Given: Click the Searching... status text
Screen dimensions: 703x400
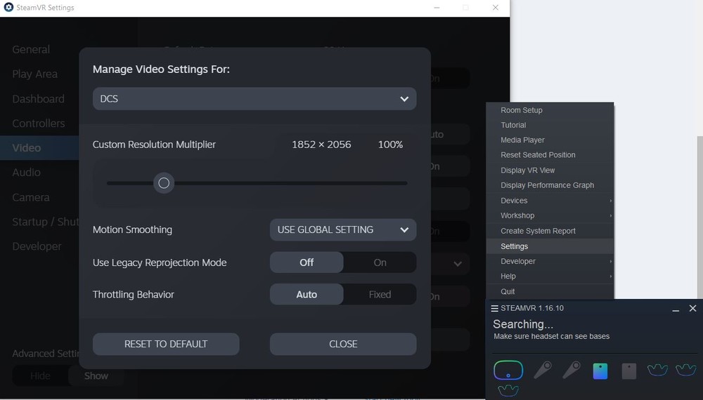Looking at the screenshot, I should (x=523, y=324).
